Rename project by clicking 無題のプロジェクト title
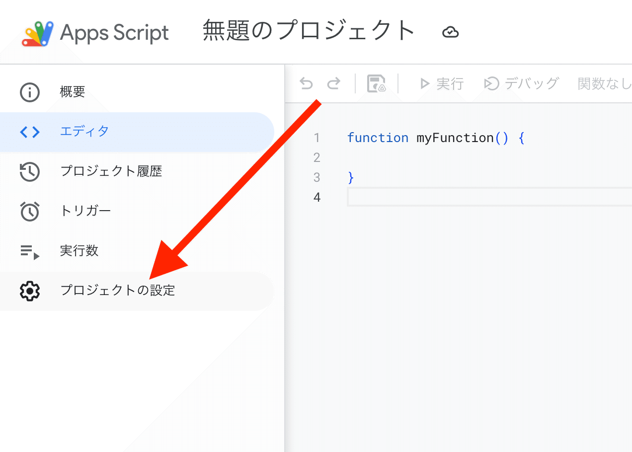 tap(309, 31)
